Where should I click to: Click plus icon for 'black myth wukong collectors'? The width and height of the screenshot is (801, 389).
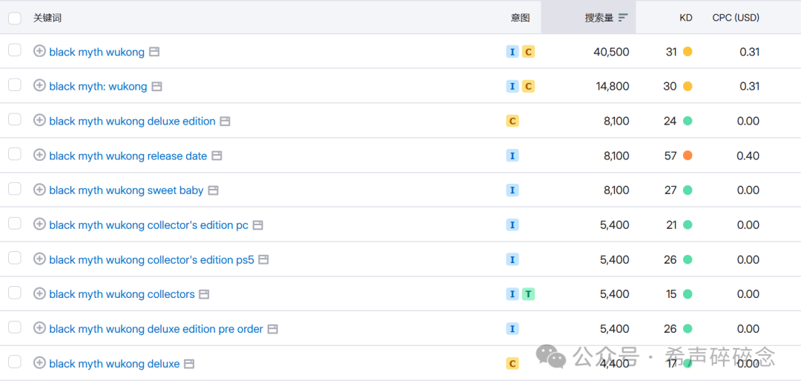click(39, 293)
